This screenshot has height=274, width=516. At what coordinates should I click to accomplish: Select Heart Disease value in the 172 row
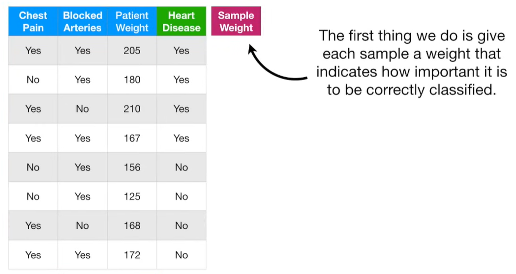point(182,255)
